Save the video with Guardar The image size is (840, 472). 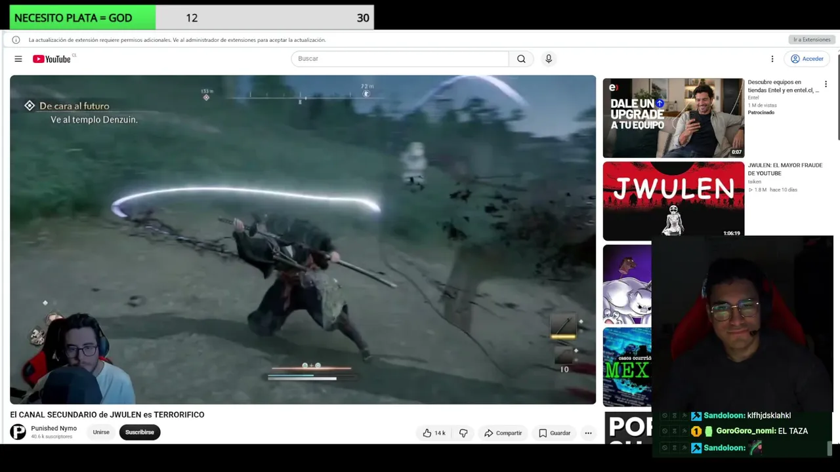click(x=555, y=433)
